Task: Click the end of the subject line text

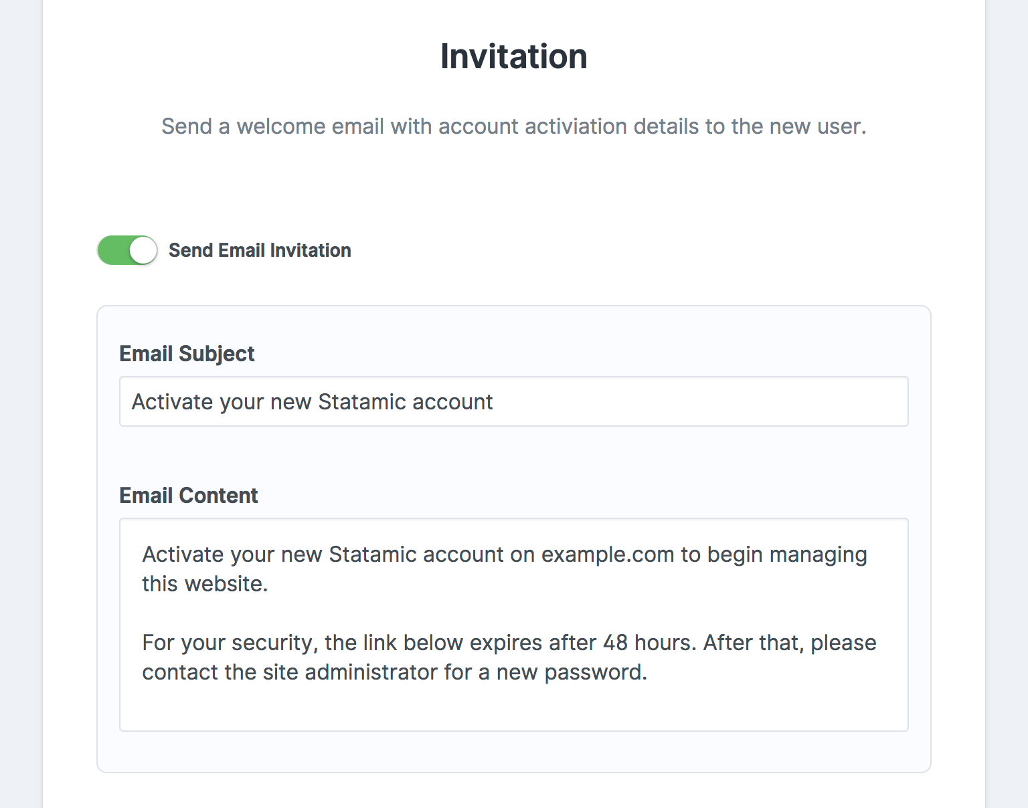Action: tap(493, 401)
